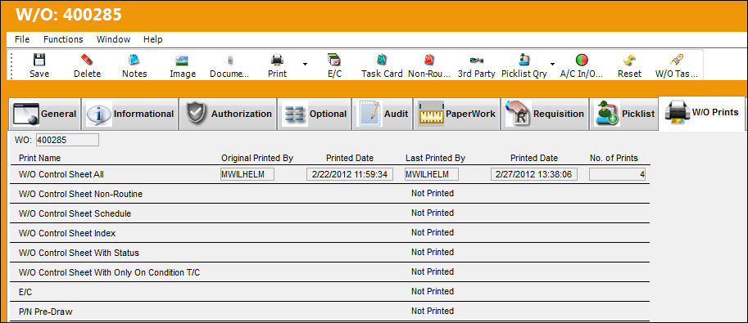
Task: Open the Non-Routine toolbar icon
Action: click(428, 60)
